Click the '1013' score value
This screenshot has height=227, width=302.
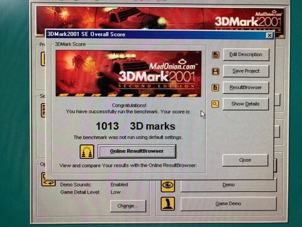pyautogui.click(x=107, y=126)
